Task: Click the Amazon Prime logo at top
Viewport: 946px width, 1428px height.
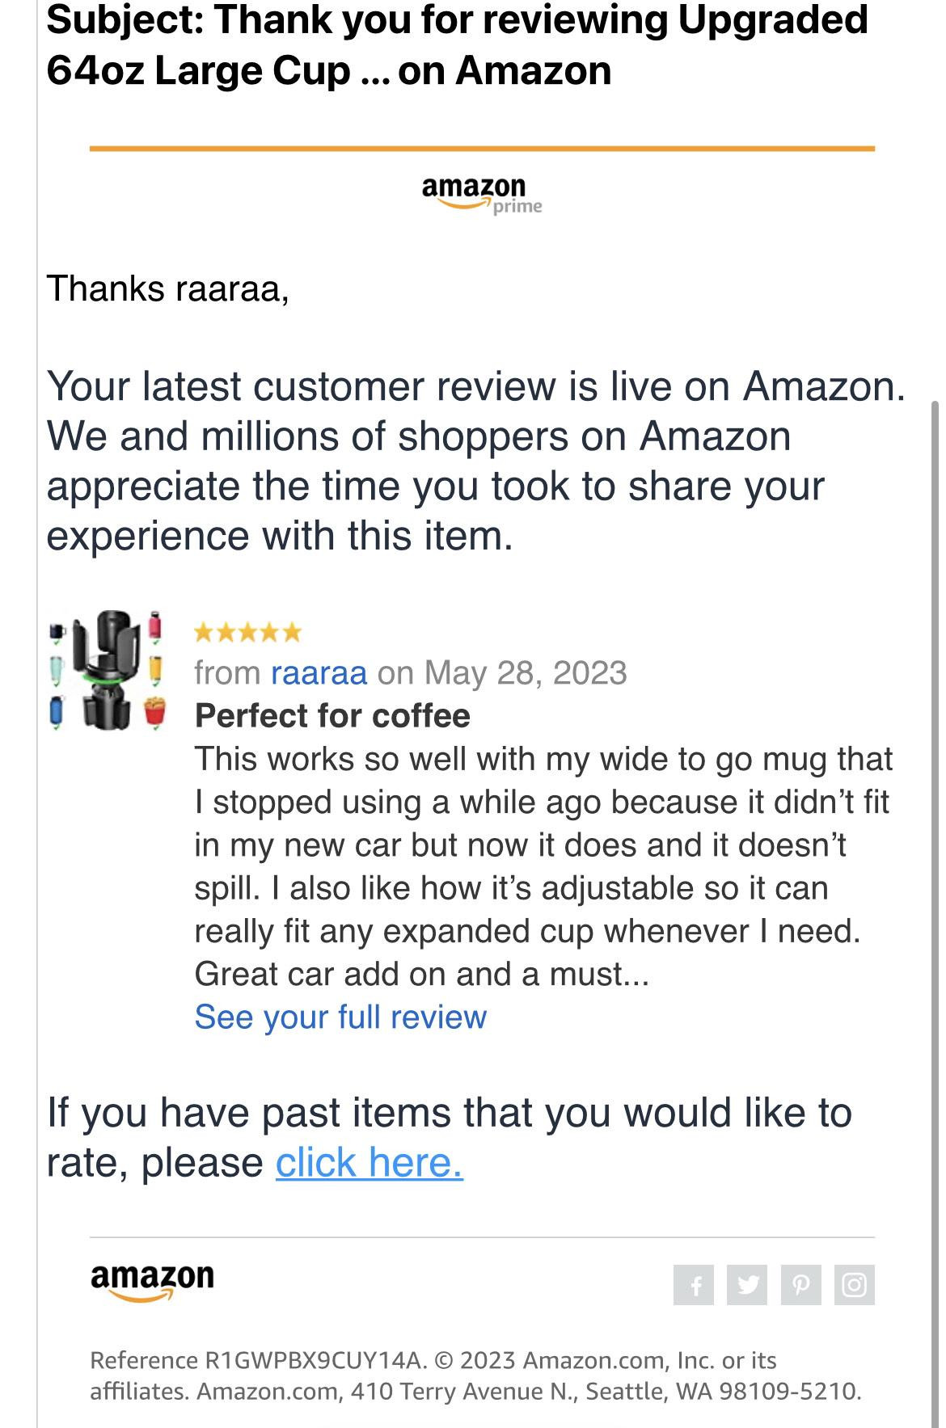Action: 482,196
